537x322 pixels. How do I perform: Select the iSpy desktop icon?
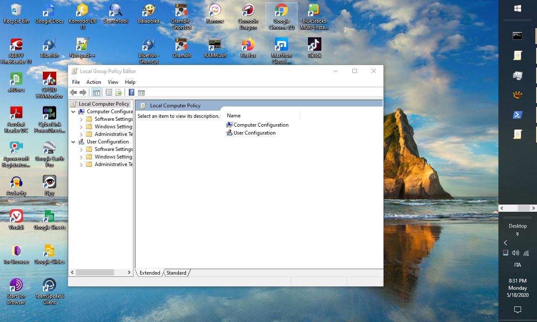(49, 186)
